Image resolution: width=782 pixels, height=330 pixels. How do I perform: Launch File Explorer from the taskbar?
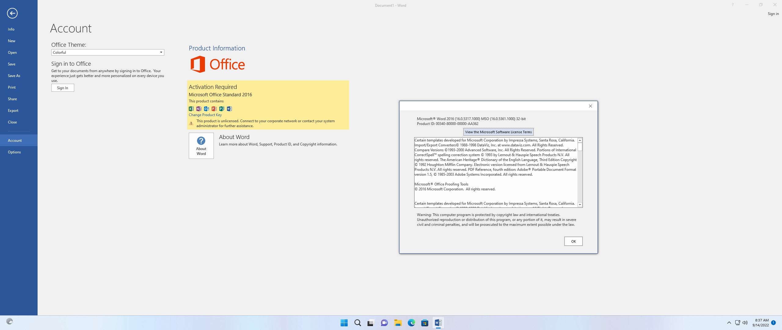398,323
